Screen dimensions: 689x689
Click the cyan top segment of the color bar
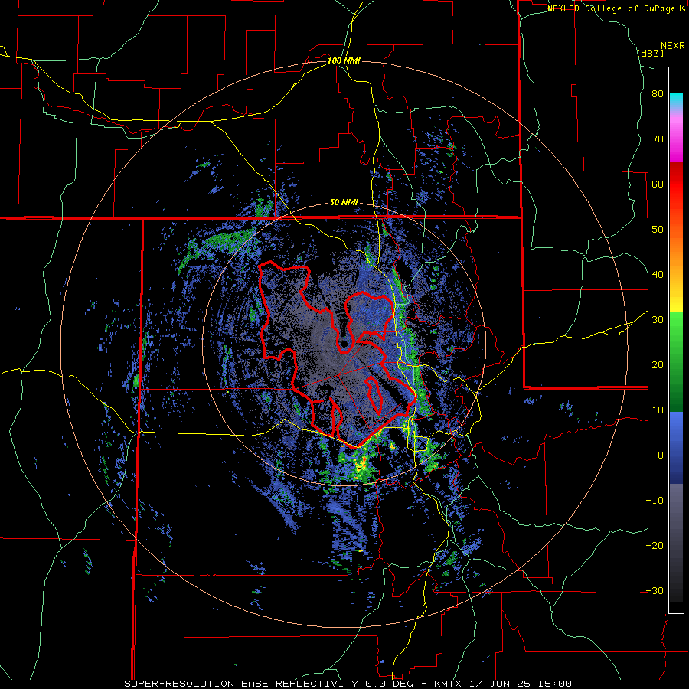click(676, 100)
